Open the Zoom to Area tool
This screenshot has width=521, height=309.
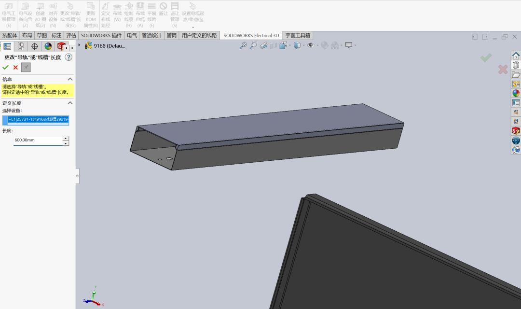pos(253,45)
